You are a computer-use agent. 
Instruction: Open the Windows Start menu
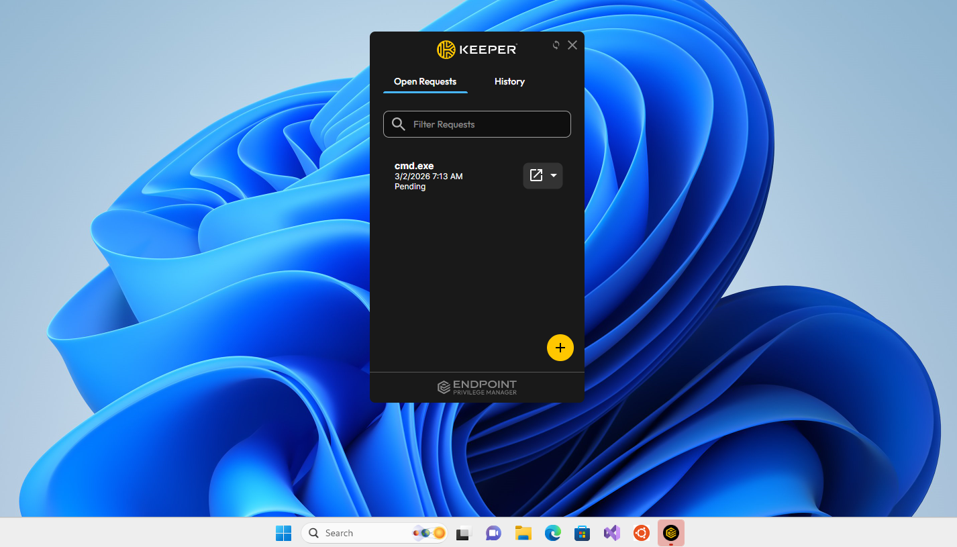point(284,533)
